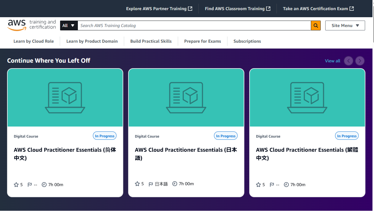Click In Progress badge on 繁體中文 card

(x=347, y=136)
